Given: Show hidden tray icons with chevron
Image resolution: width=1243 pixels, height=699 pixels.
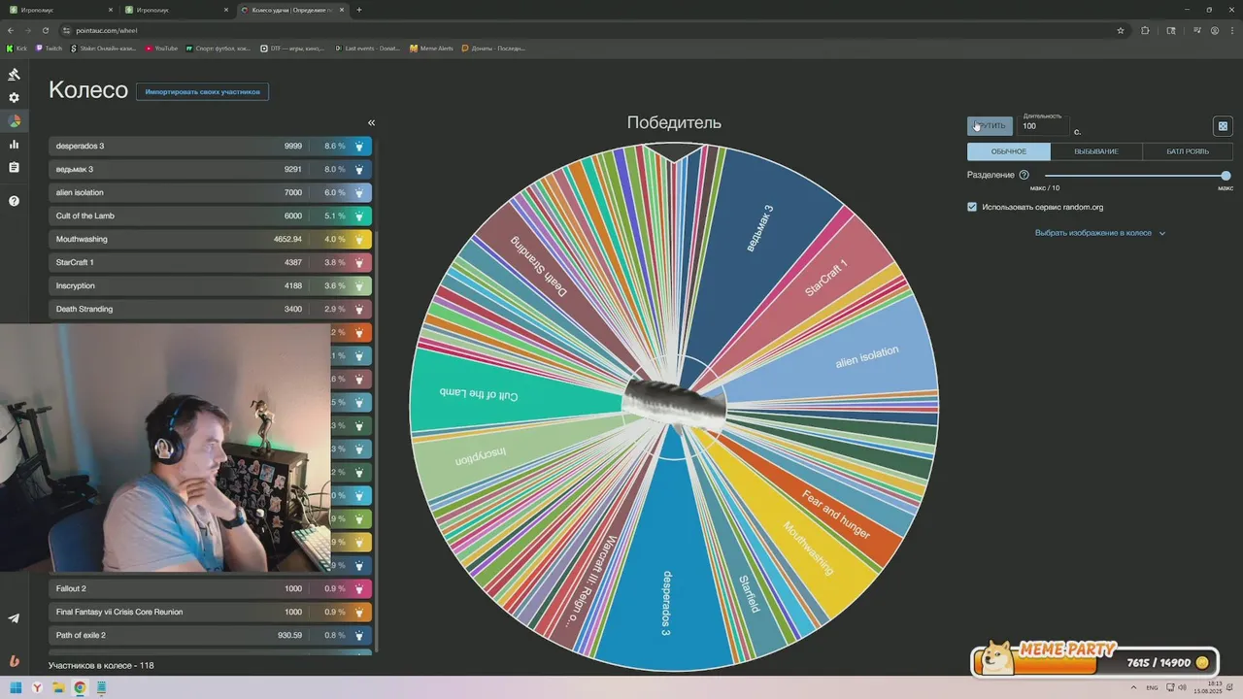Looking at the screenshot, I should (x=1133, y=687).
